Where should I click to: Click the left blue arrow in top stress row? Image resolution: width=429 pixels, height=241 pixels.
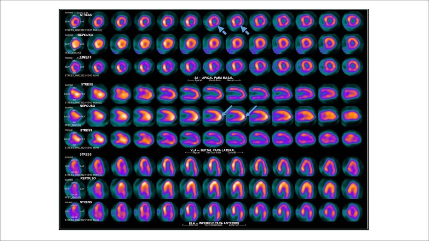coord(222,31)
